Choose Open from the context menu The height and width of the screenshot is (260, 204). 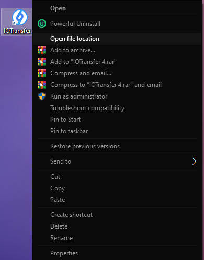tap(117, 8)
